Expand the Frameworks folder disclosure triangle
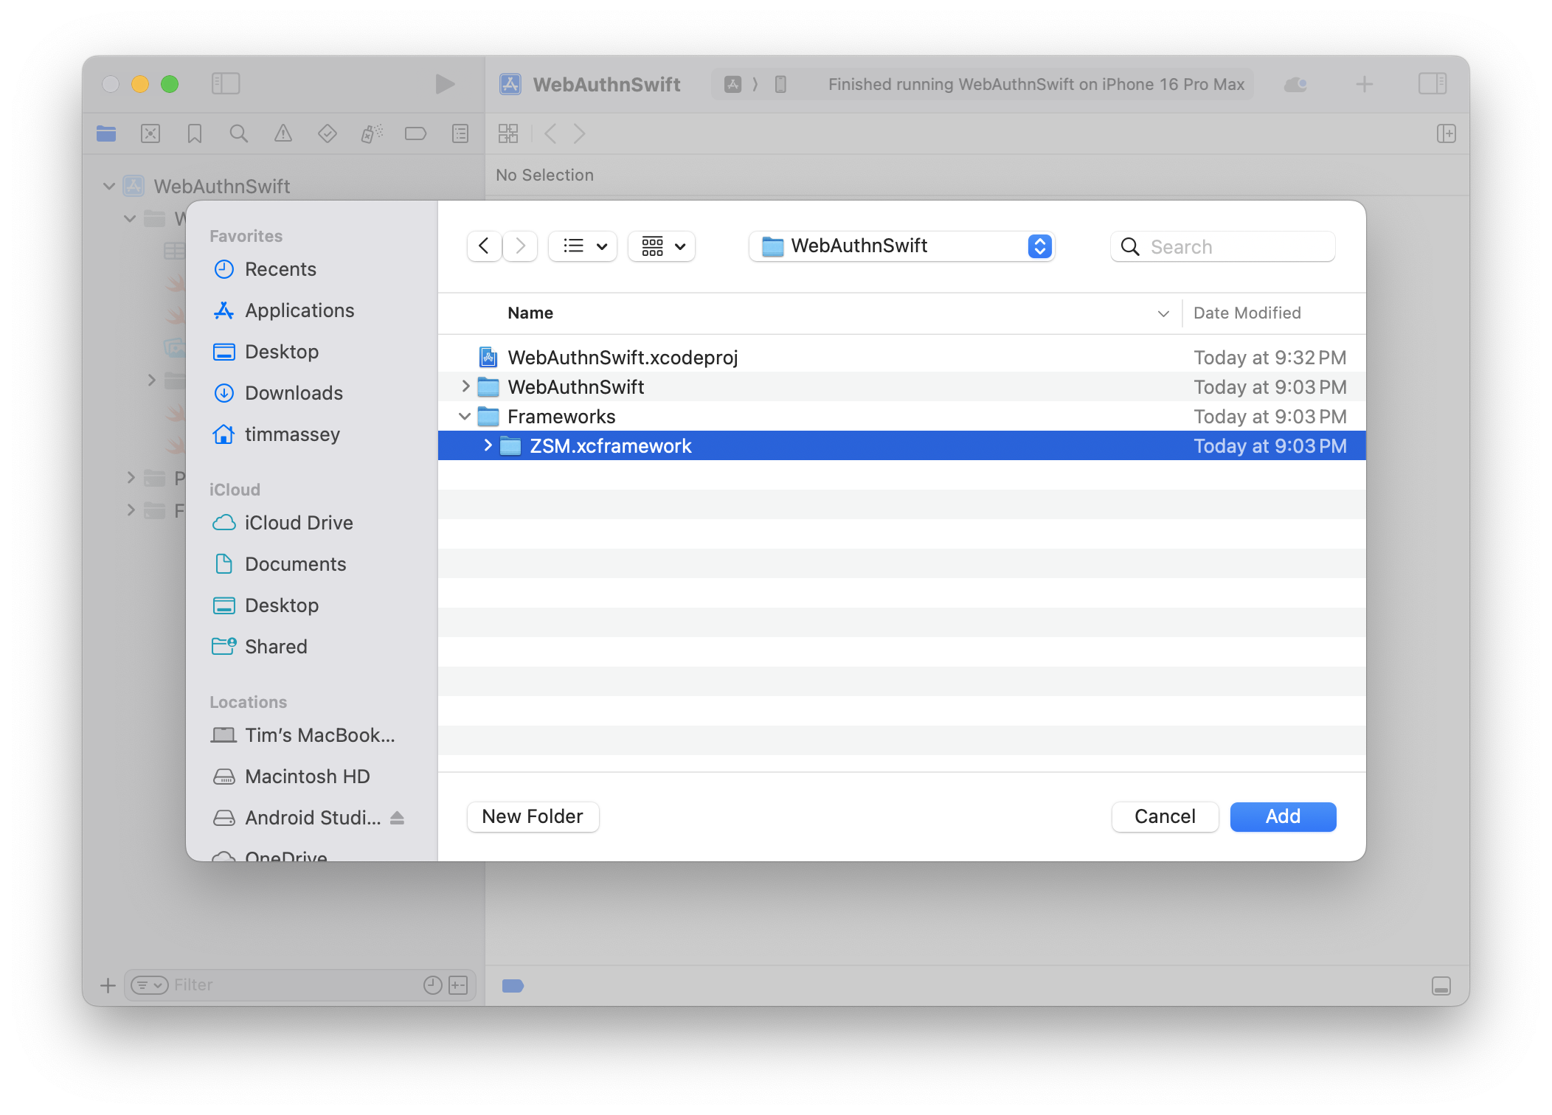This screenshot has height=1115, width=1552. pos(465,416)
